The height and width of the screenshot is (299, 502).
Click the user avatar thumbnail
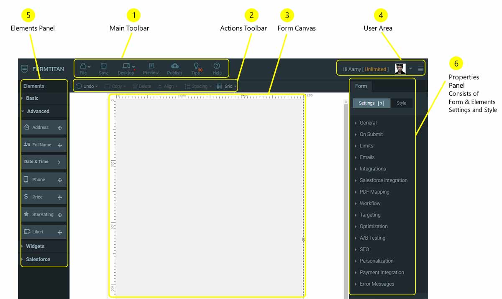(400, 69)
